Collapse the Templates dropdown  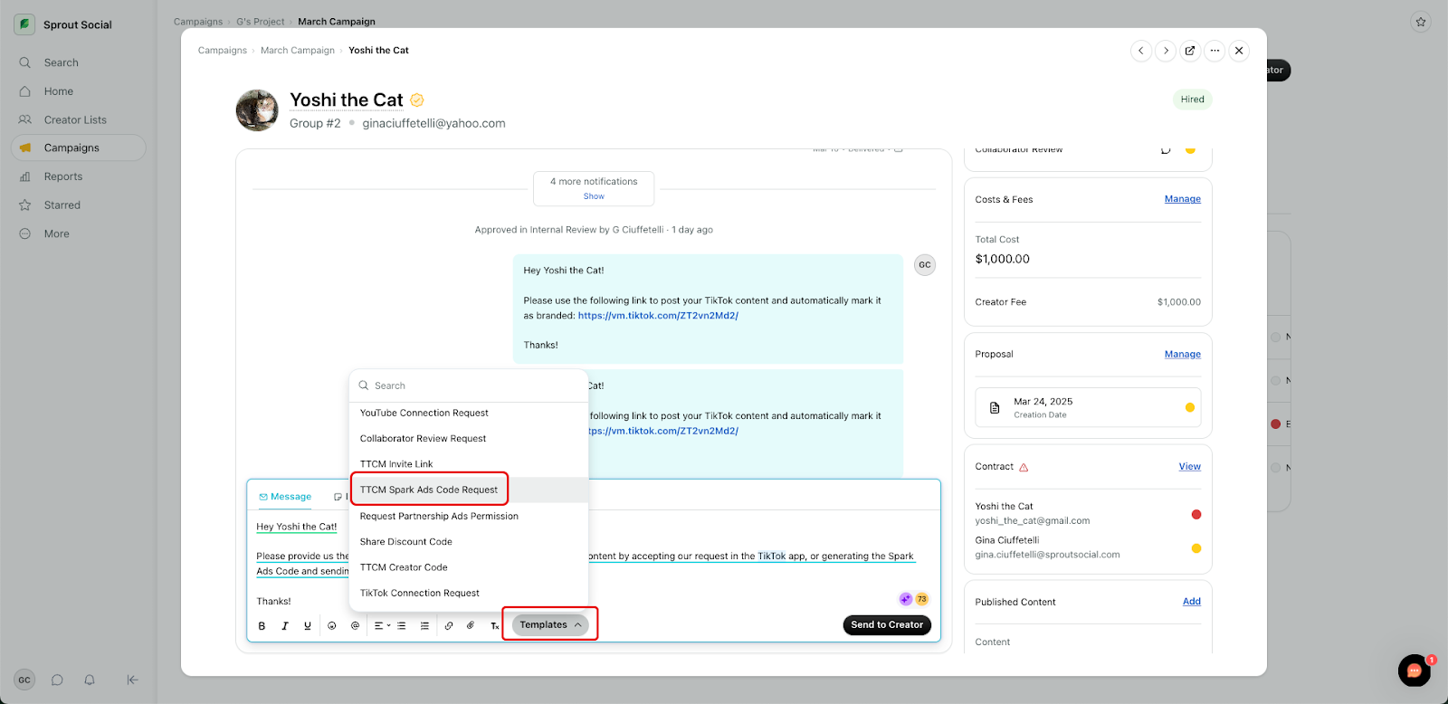pos(550,625)
